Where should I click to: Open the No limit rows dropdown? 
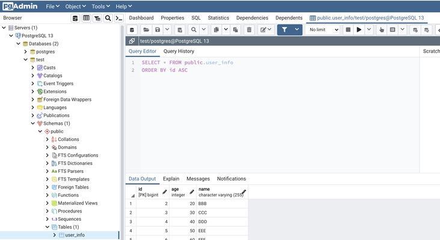[324, 29]
